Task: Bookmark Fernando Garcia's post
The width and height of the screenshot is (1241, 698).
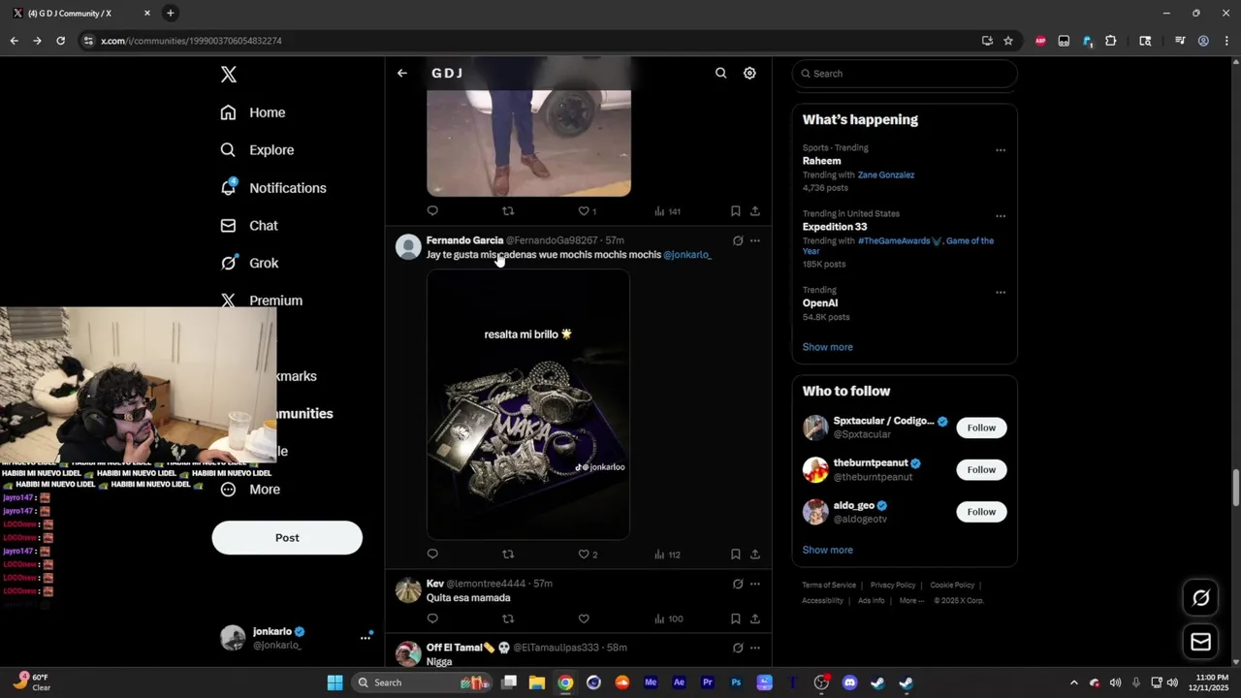Action: (x=735, y=555)
